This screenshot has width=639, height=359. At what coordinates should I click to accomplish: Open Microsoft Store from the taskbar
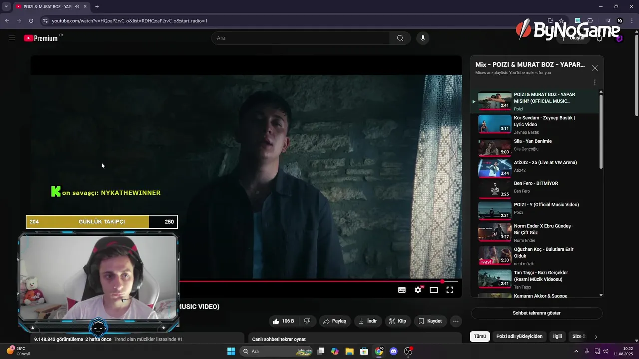[364, 351]
